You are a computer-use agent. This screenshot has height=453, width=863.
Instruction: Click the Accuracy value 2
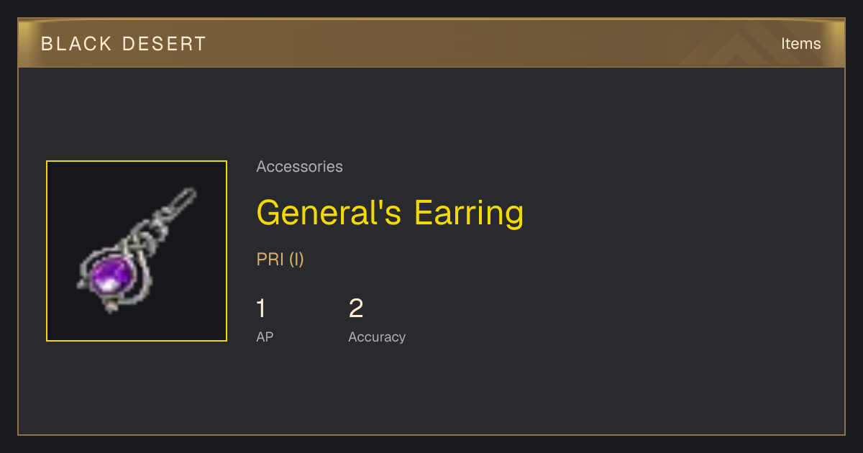click(x=356, y=308)
